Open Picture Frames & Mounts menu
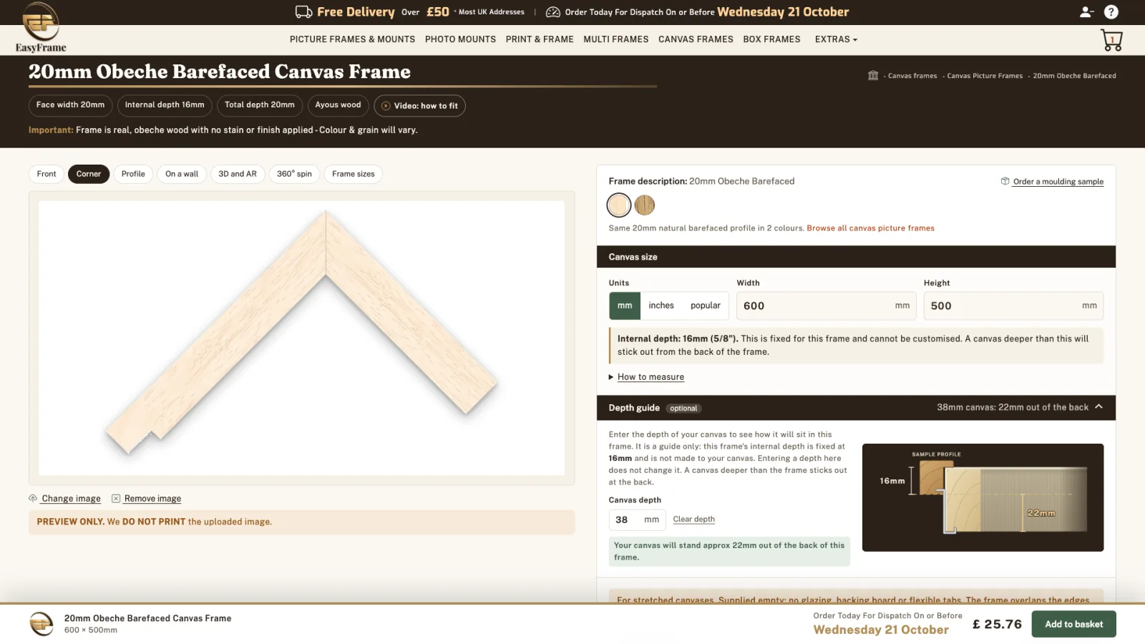Viewport: 1145px width, 644px height. coord(352,39)
